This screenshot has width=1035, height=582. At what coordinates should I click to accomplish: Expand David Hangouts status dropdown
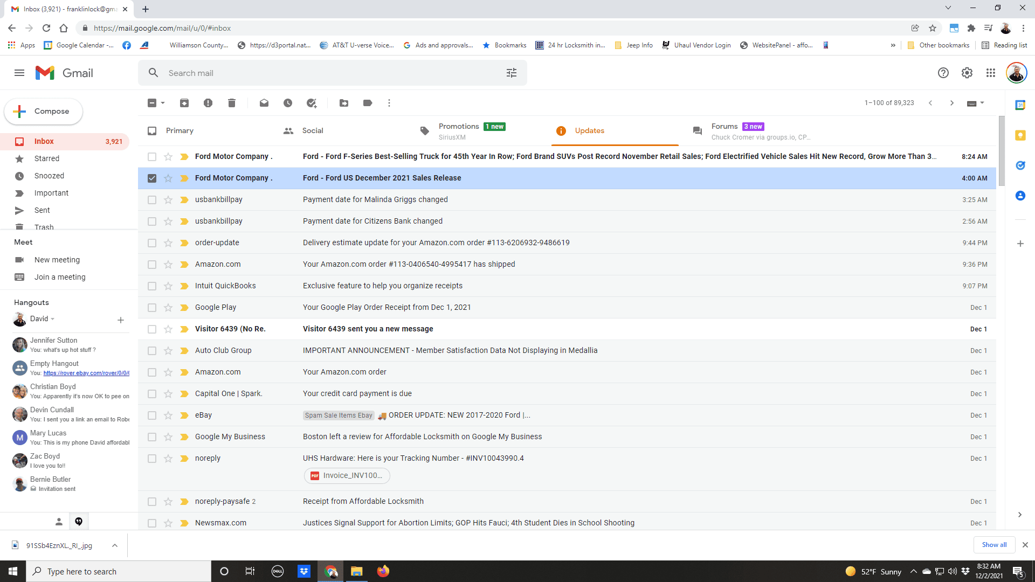[53, 319]
